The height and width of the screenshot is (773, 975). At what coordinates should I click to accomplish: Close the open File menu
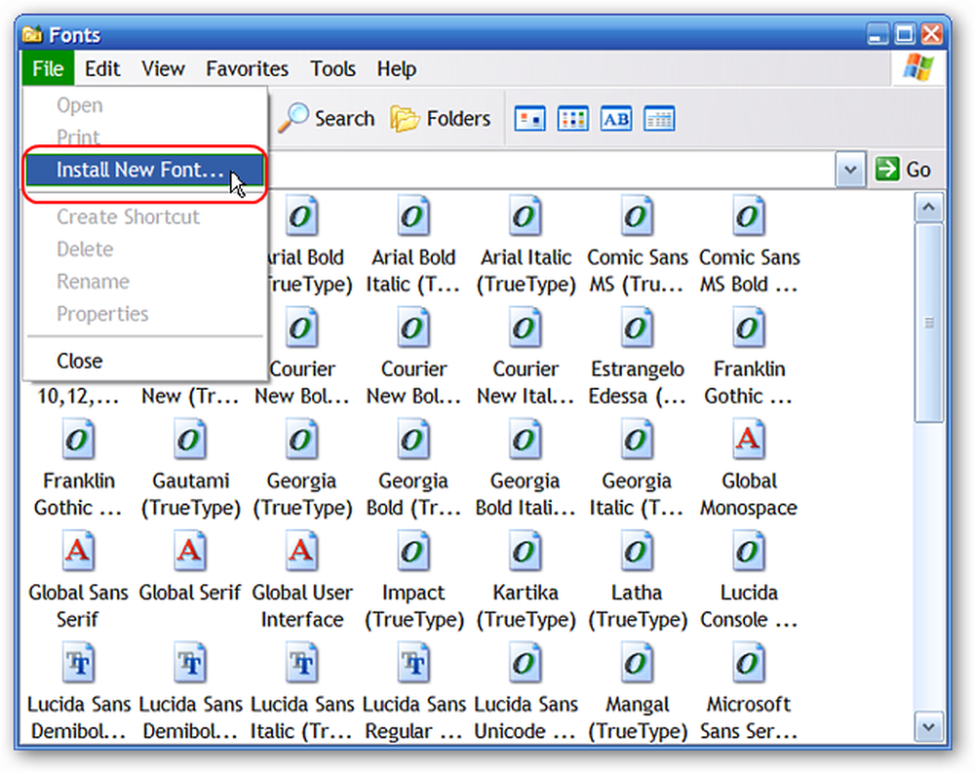point(48,68)
